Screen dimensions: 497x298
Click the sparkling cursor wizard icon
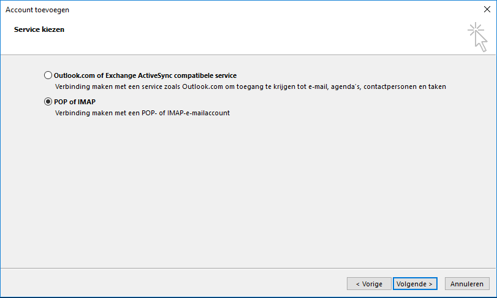pos(477,36)
